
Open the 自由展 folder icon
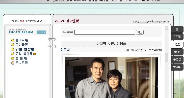tap(13, 58)
